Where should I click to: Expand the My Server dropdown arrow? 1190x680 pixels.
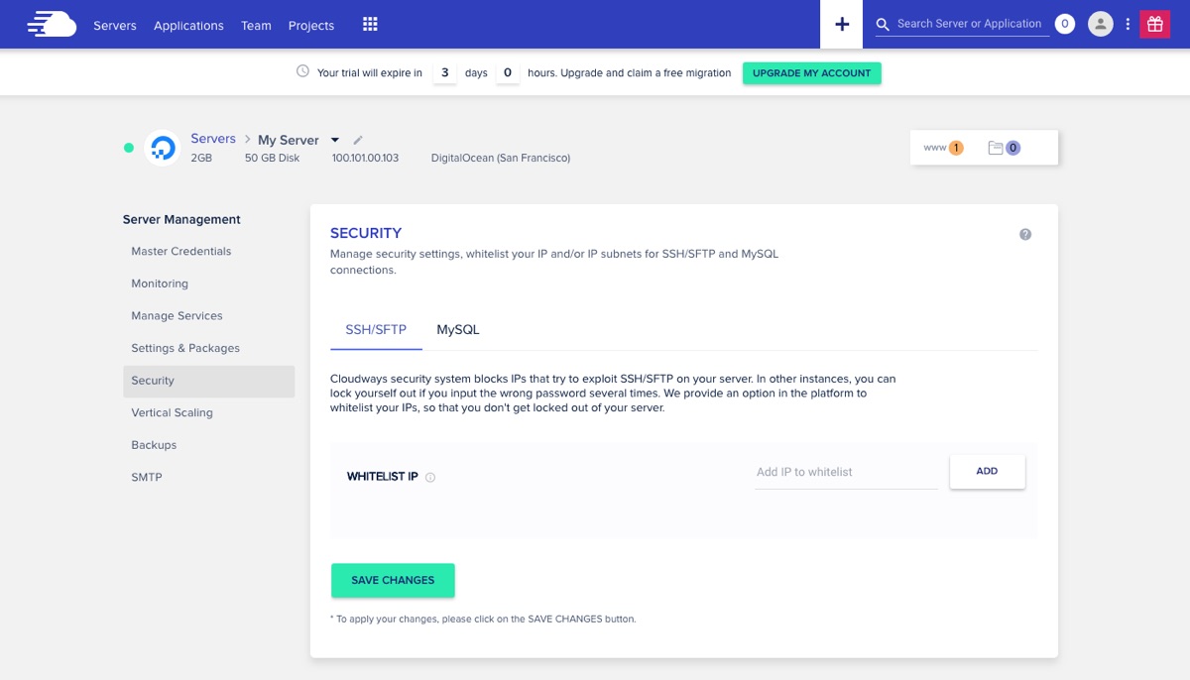(x=335, y=140)
